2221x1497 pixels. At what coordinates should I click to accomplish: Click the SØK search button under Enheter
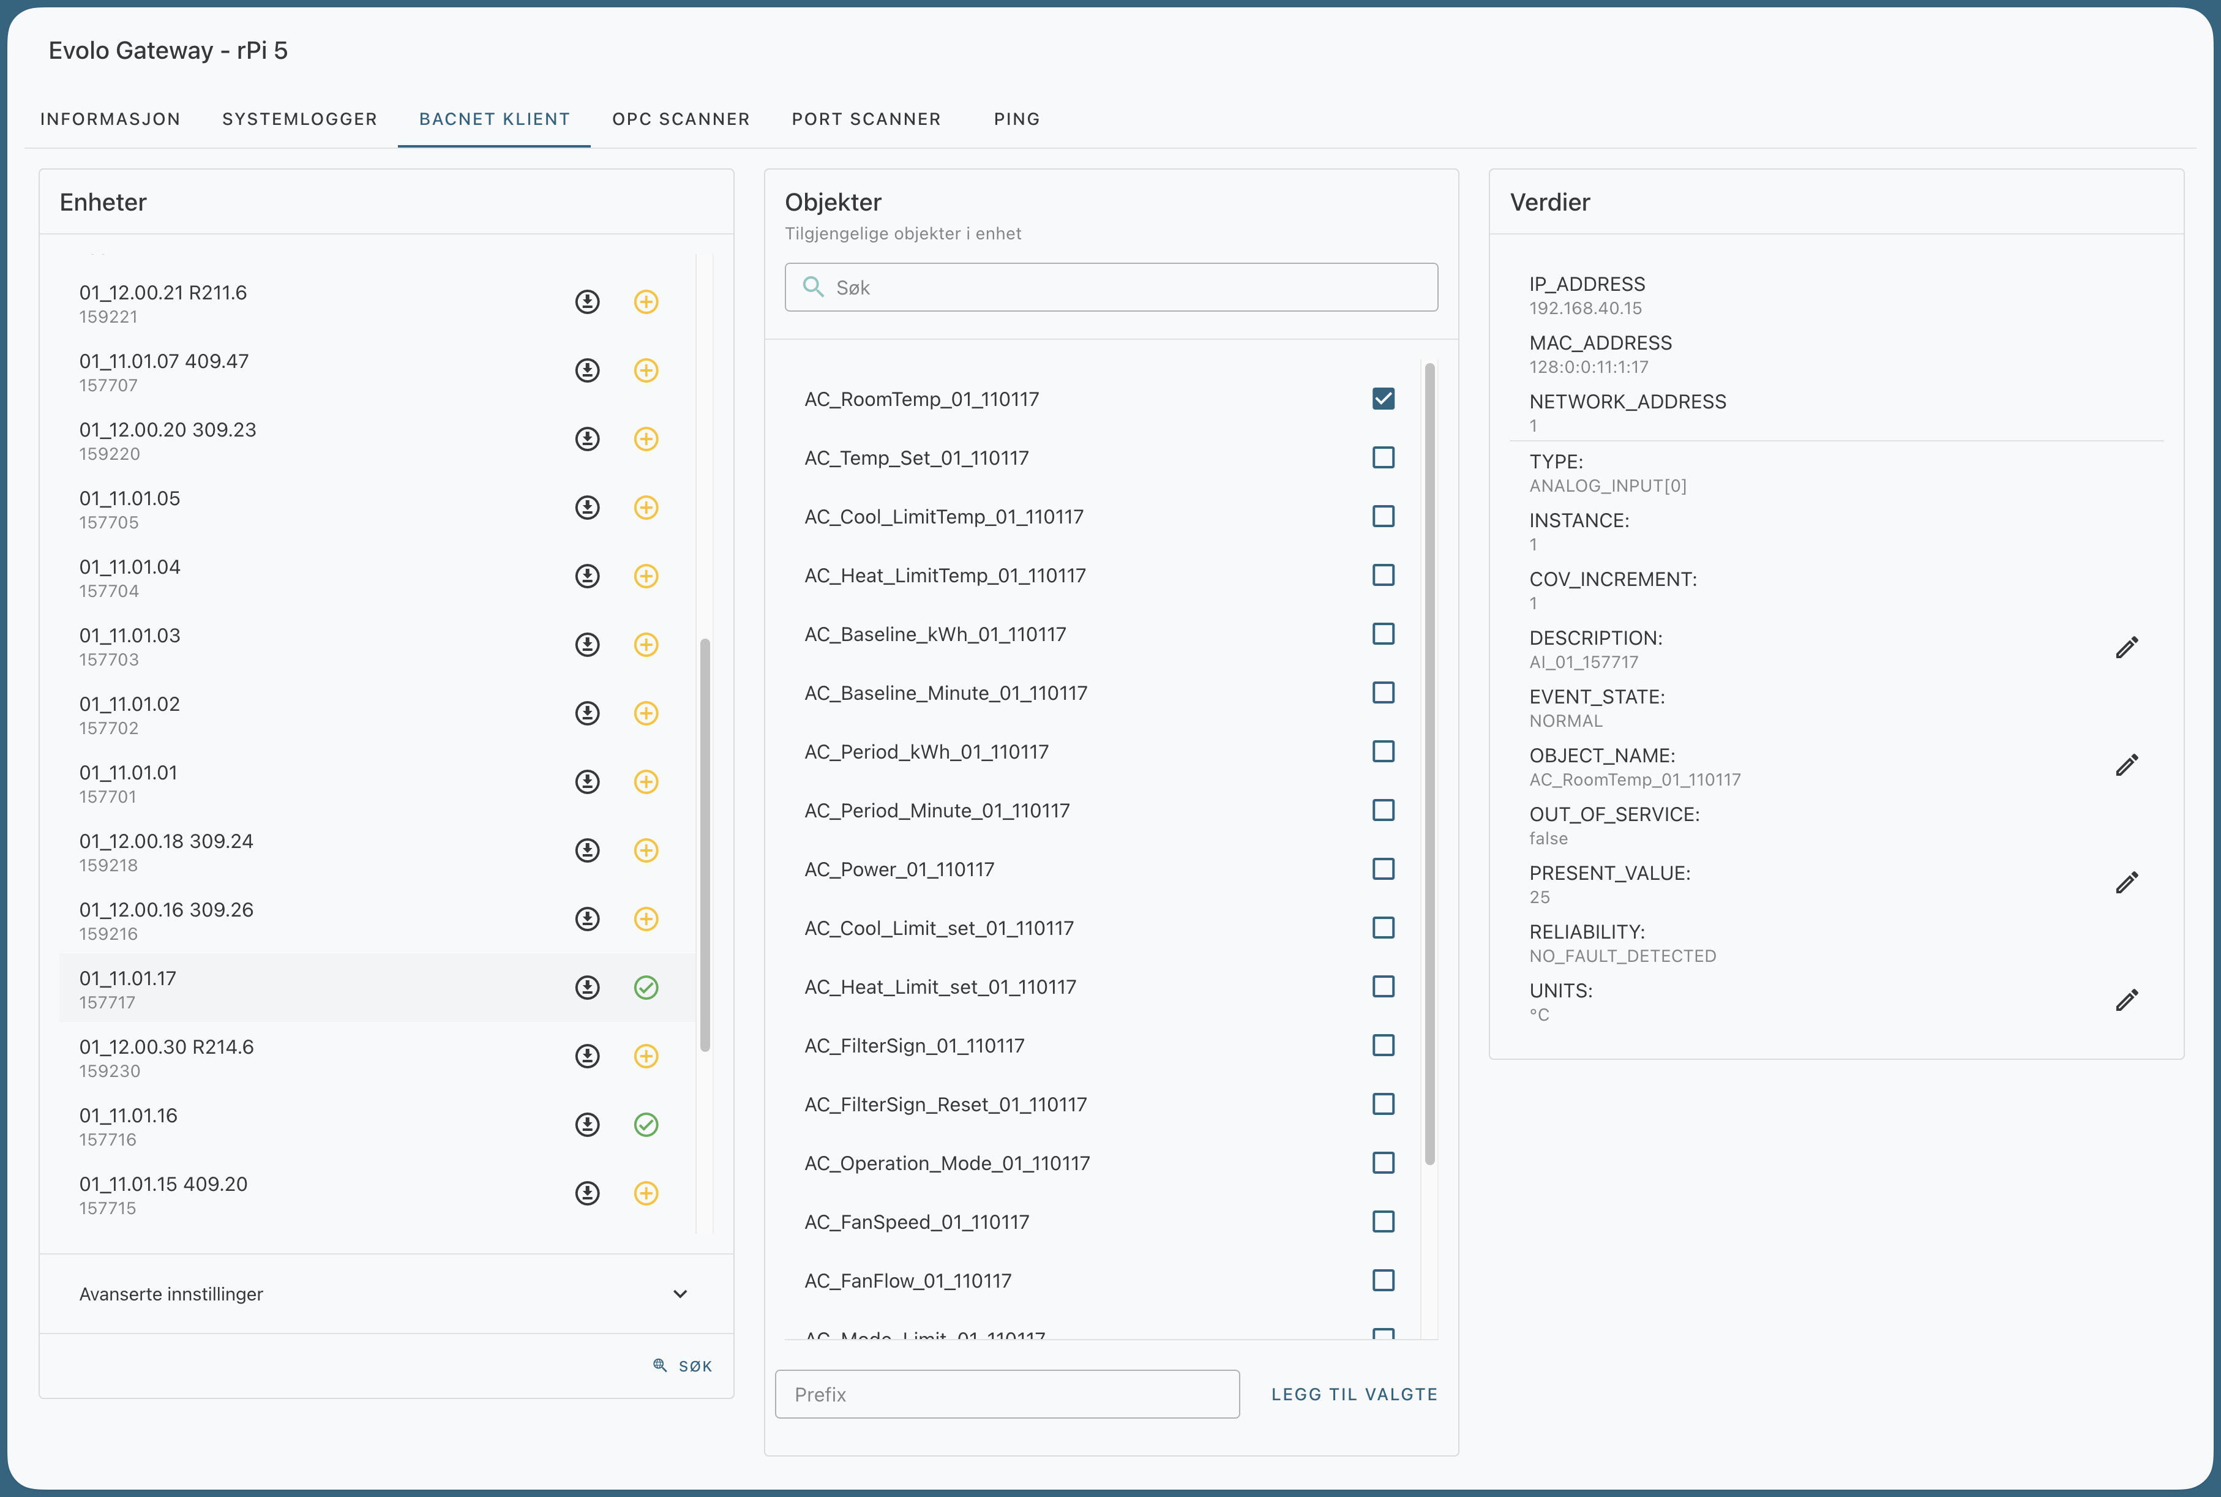pyautogui.click(x=683, y=1366)
